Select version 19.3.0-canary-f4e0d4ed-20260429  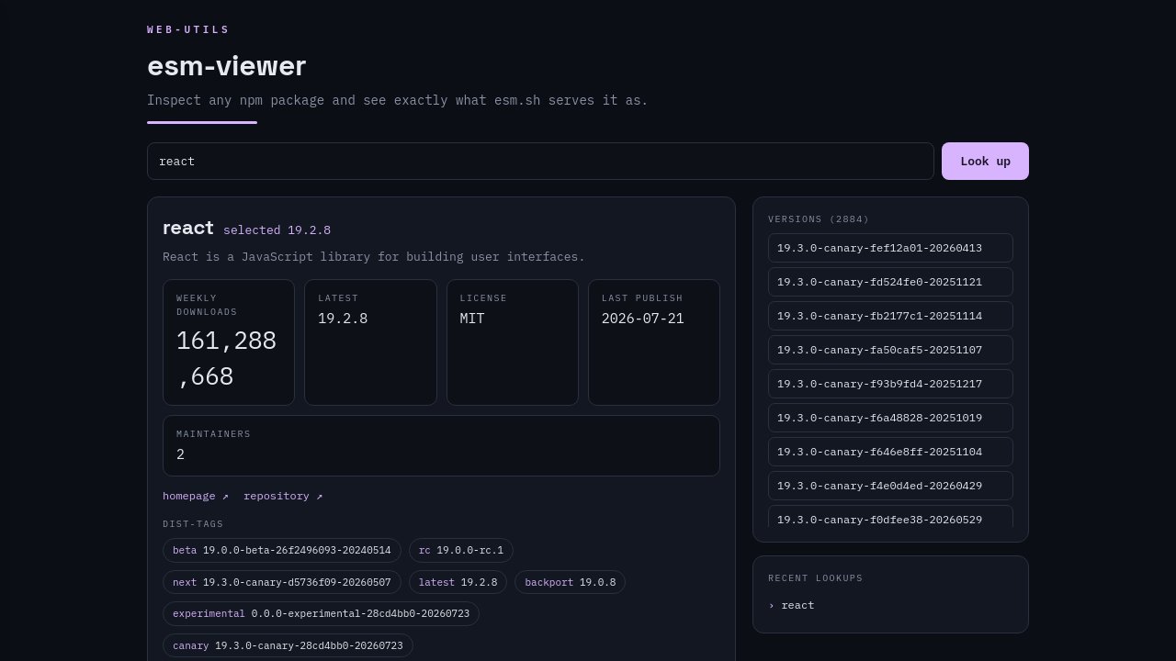tap(890, 486)
